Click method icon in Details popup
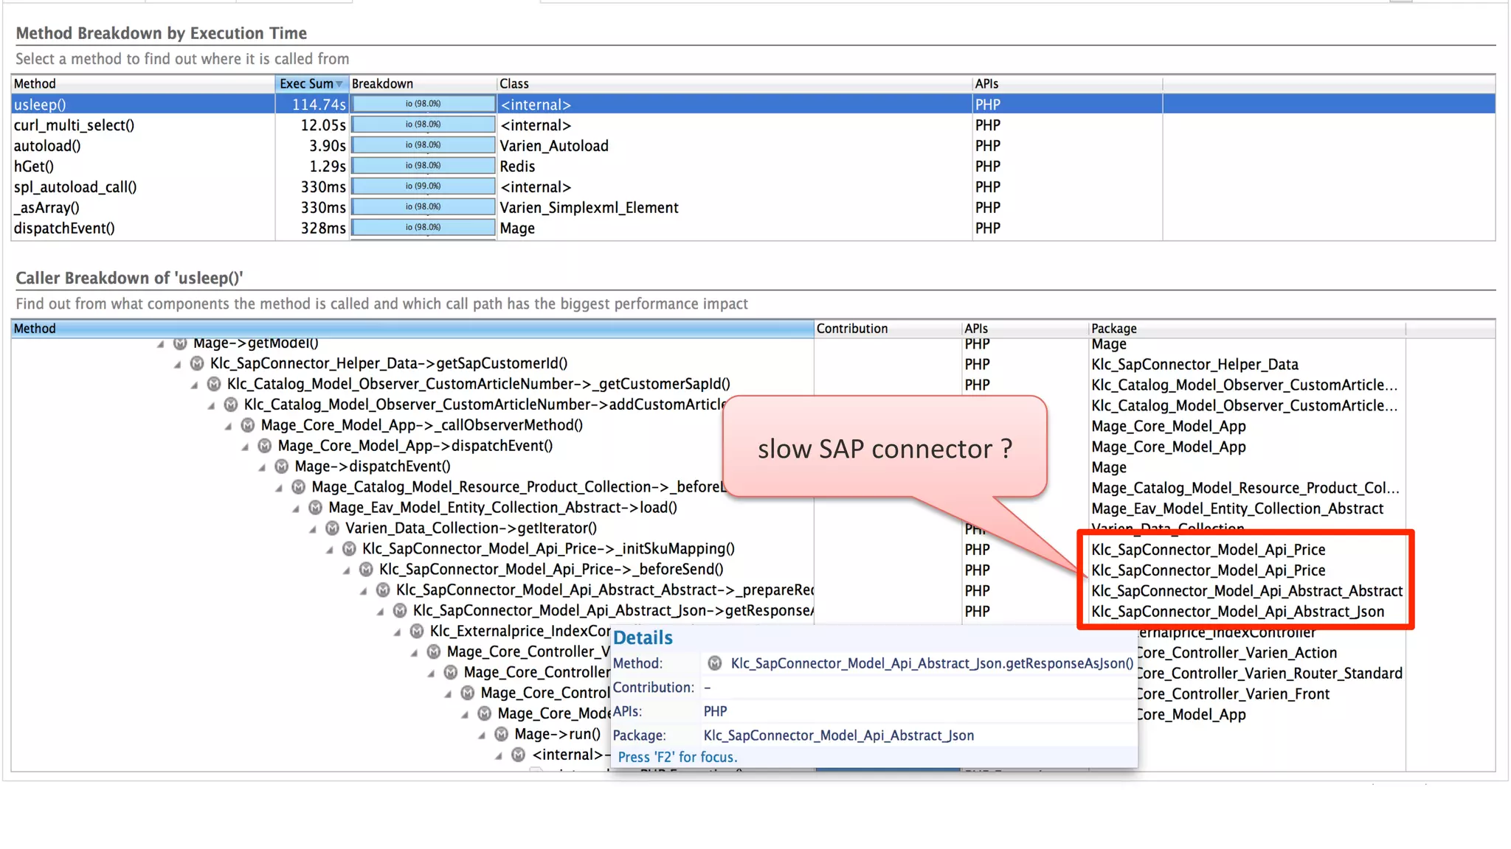This screenshot has width=1511, height=849. [x=715, y=663]
